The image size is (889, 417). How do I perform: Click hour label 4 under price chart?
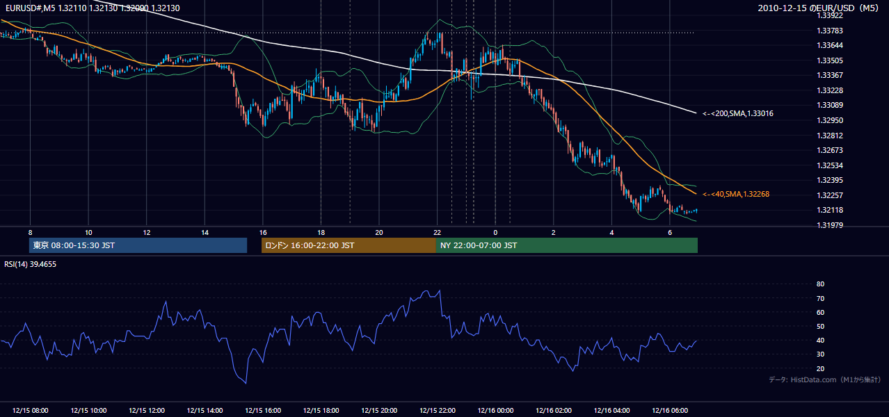(611, 232)
